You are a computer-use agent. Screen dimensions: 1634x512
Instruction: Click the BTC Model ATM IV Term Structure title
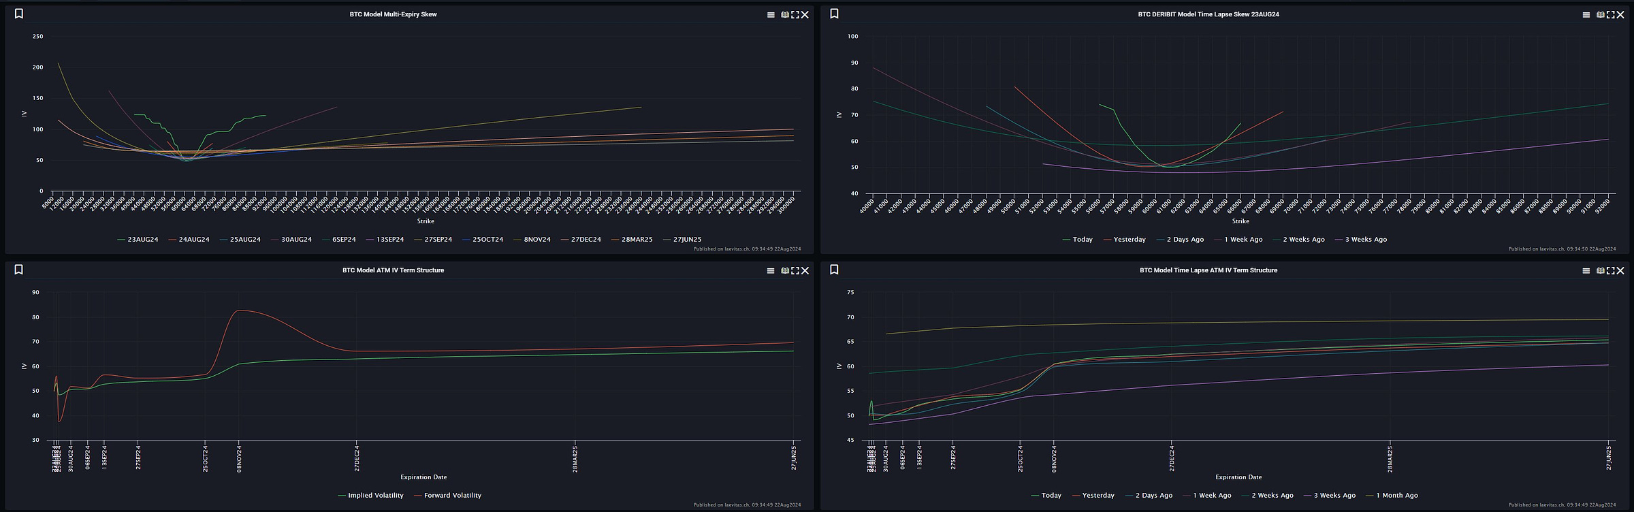tap(394, 270)
